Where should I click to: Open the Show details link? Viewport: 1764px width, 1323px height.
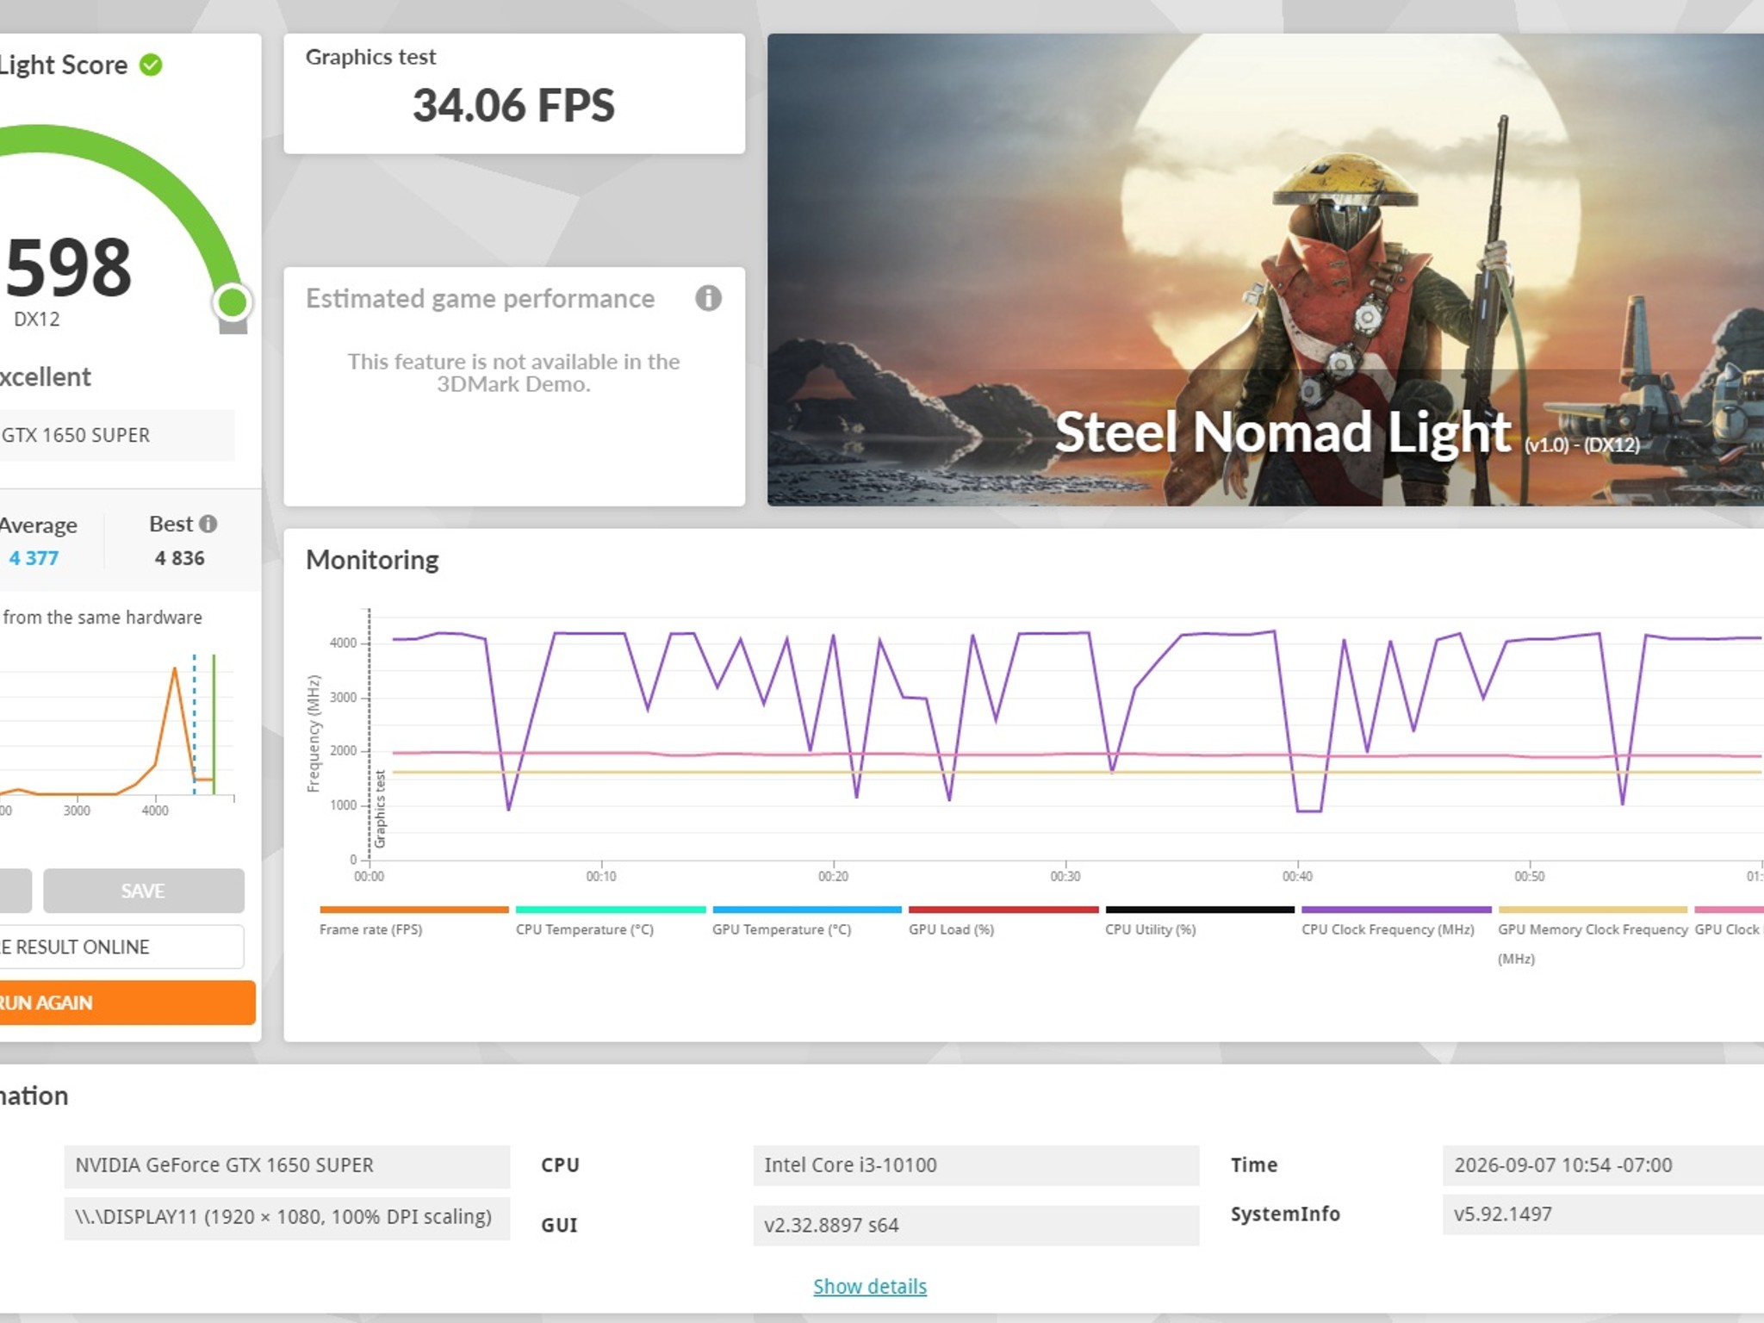[x=870, y=1286]
